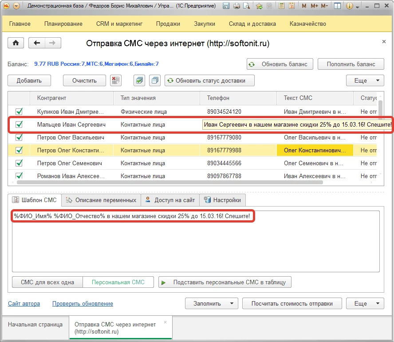The image size is (394, 342).
Task: Click the uncheck-all rows icon
Action: (x=154, y=80)
